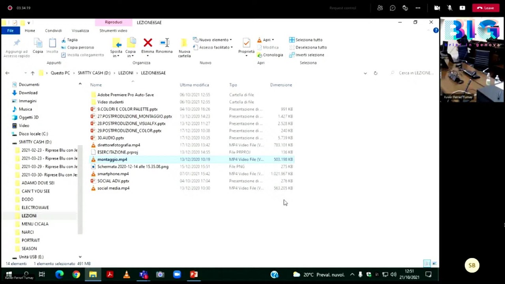The width and height of the screenshot is (505, 284).
Task: Open Teams share content icon
Action: click(462, 8)
